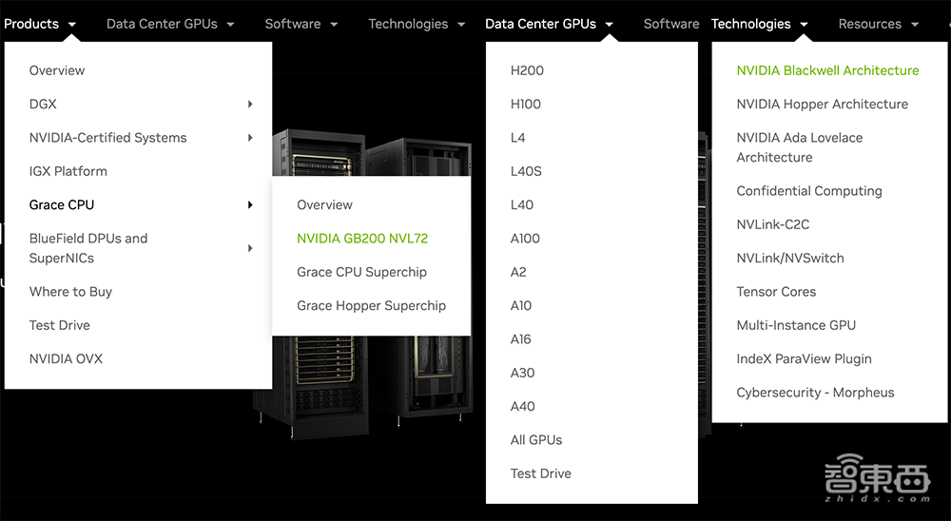Open Grace Hopper Superchip page
951x521 pixels.
pos(371,305)
